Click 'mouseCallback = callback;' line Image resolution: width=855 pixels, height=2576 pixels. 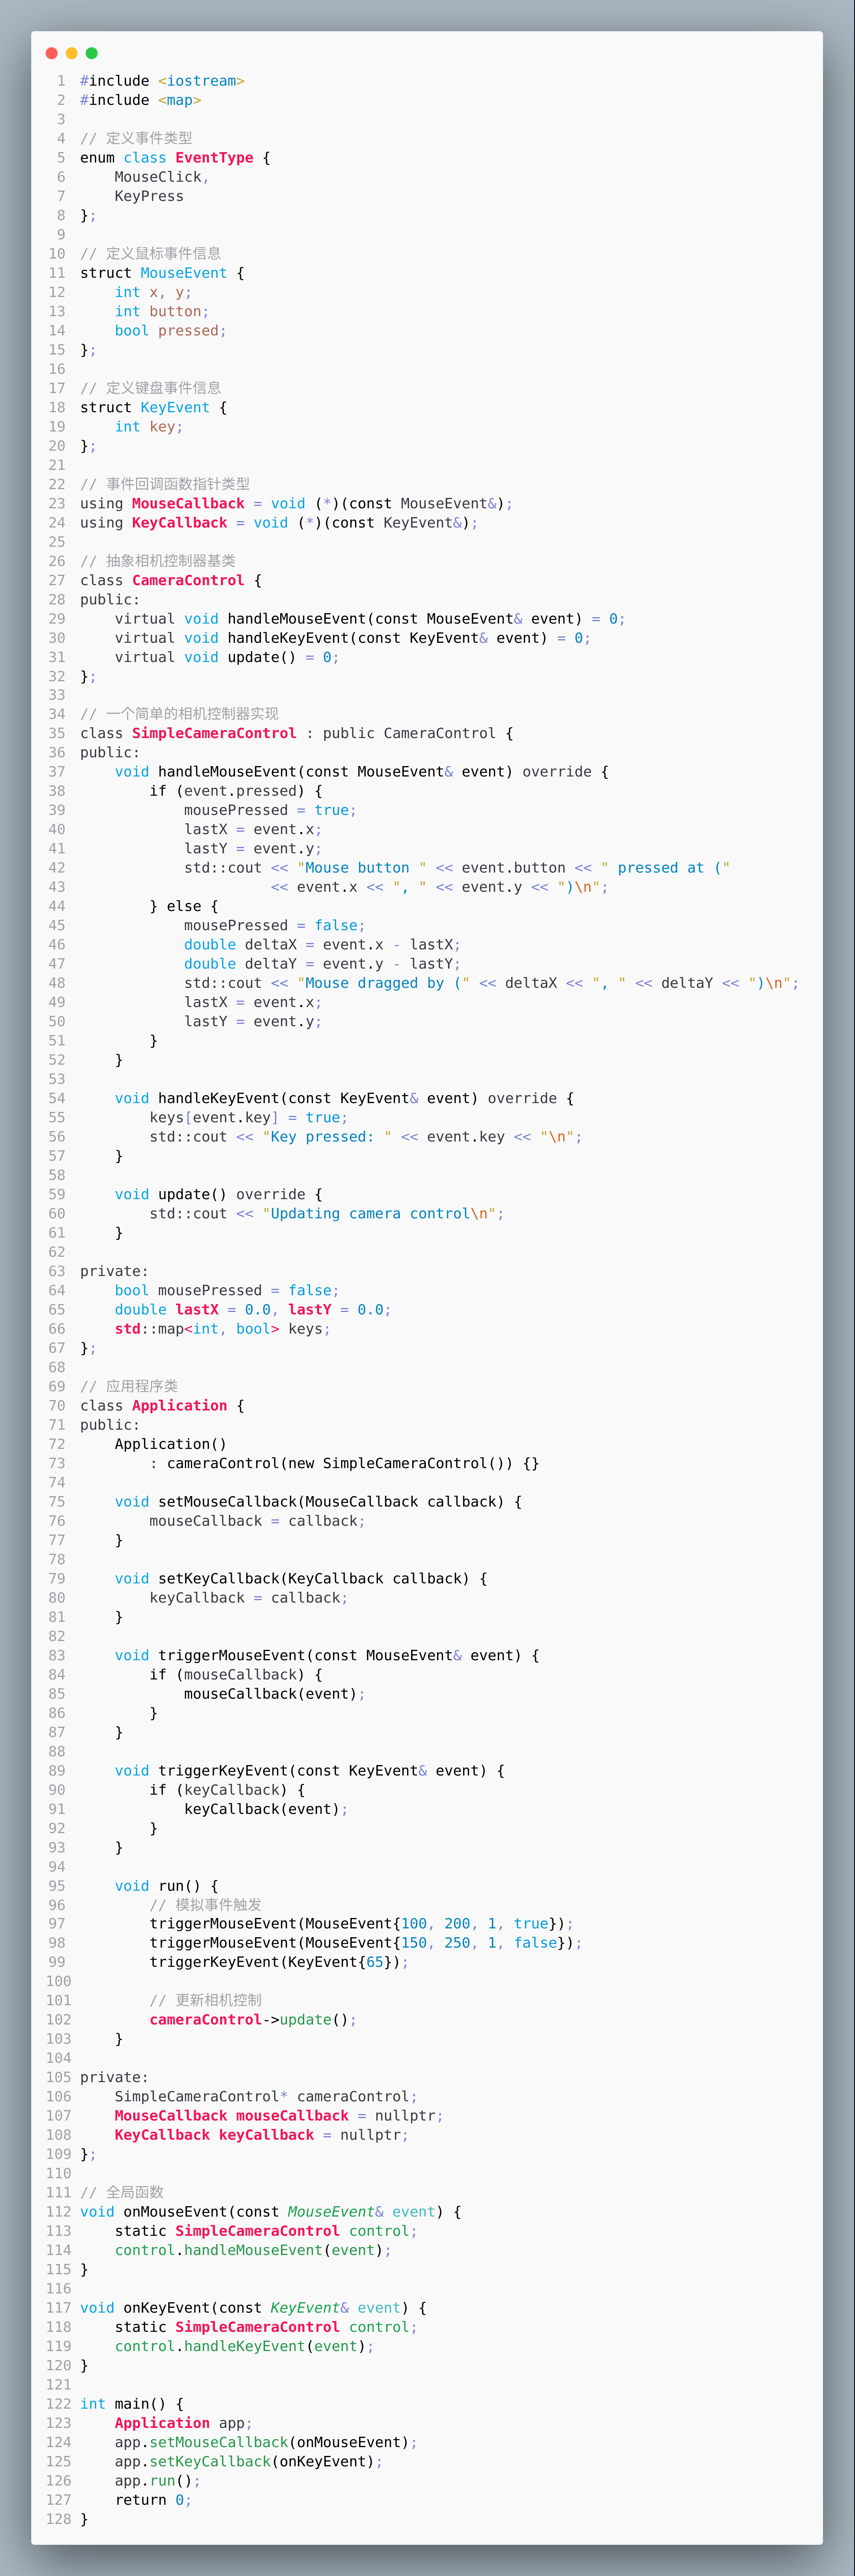point(258,1520)
